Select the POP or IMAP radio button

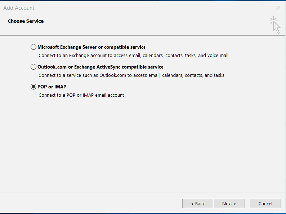tap(33, 87)
